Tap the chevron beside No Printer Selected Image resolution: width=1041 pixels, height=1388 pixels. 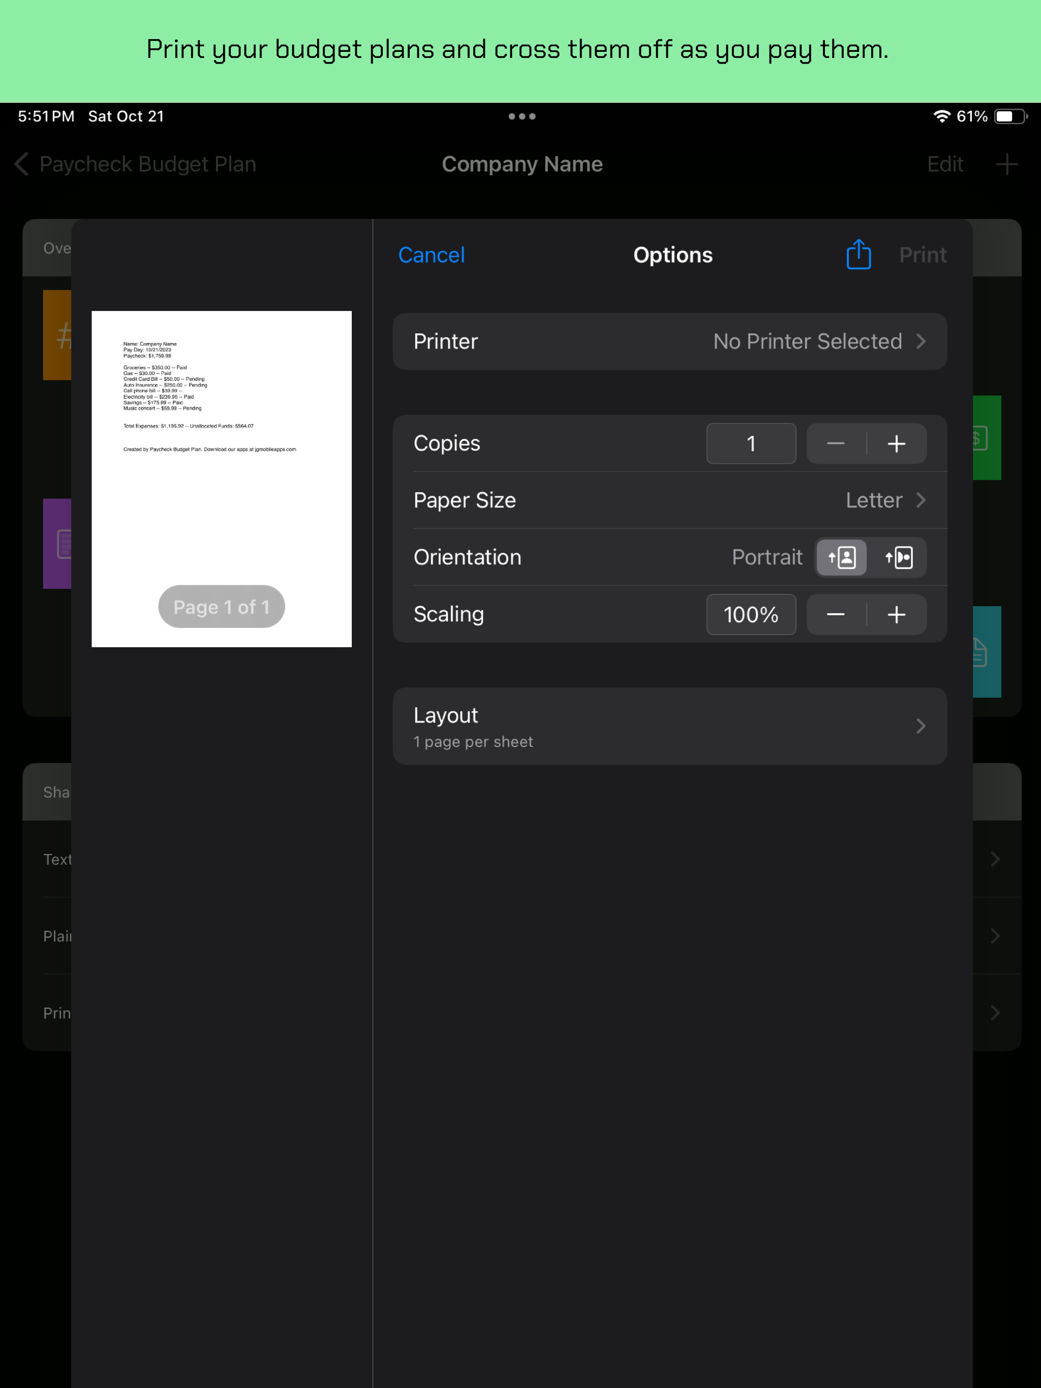[x=921, y=341]
